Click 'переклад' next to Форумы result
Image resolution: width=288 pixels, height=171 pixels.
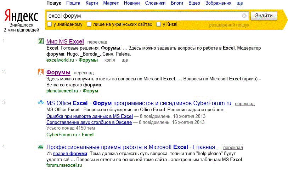[x=84, y=73]
